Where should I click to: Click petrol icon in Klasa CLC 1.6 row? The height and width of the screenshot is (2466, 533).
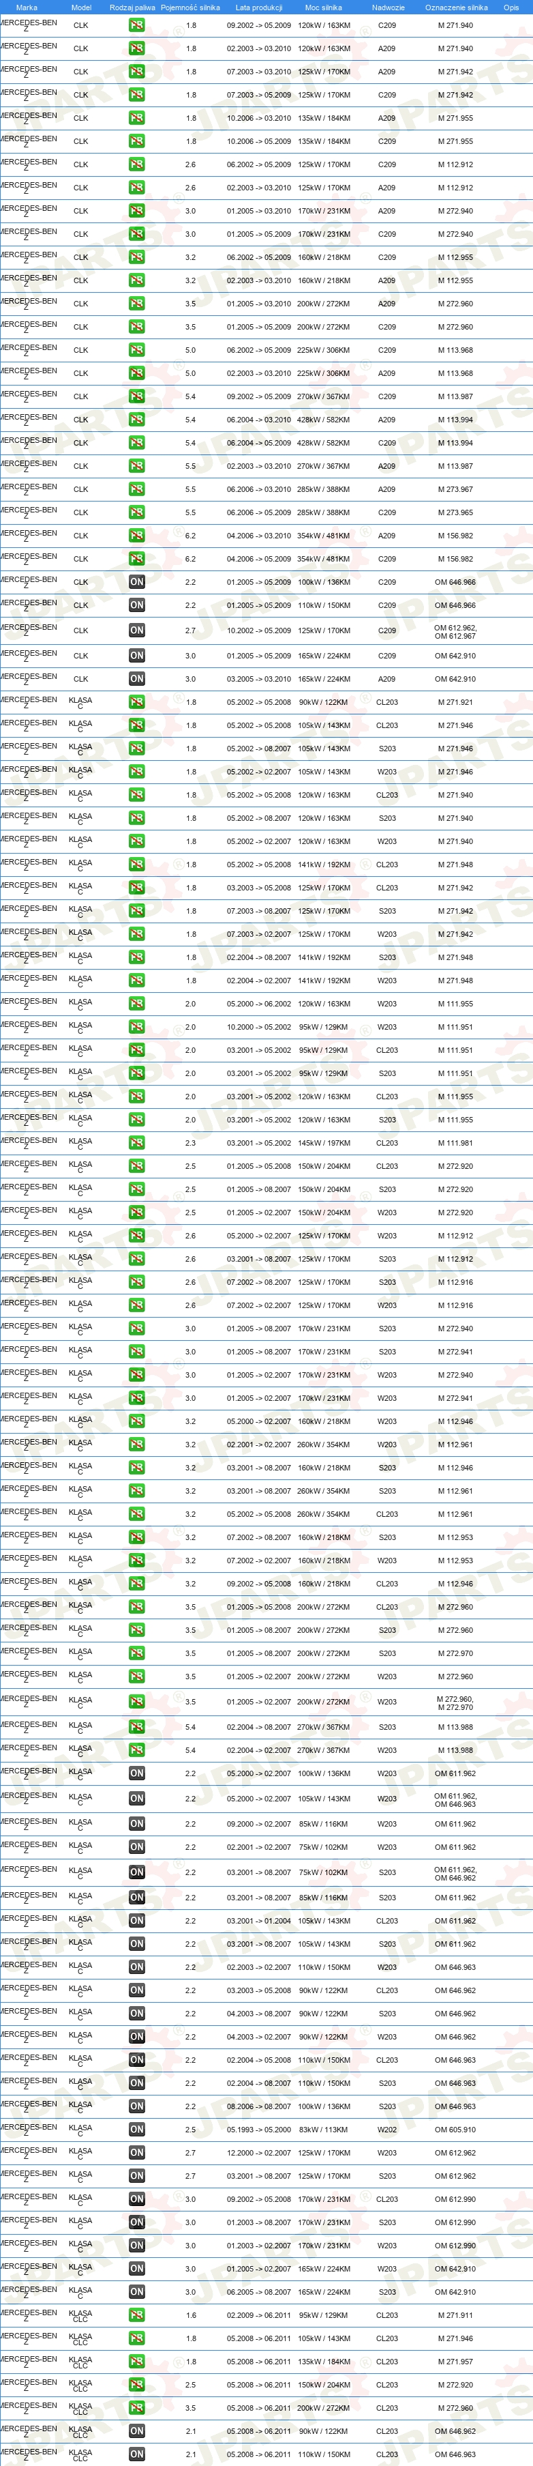click(137, 2313)
